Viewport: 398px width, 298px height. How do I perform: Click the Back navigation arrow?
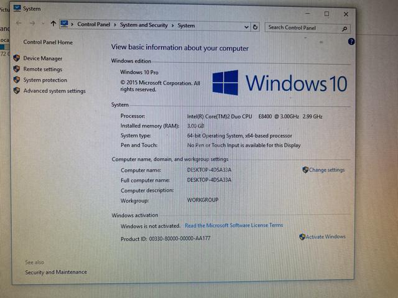click(19, 23)
